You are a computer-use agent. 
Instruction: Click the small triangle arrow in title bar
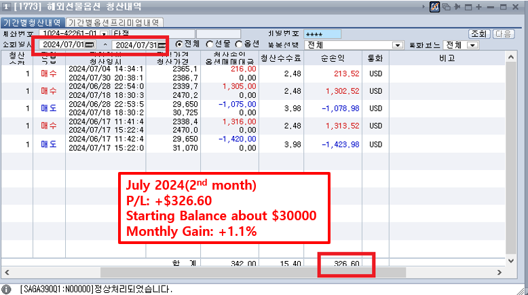423,7
